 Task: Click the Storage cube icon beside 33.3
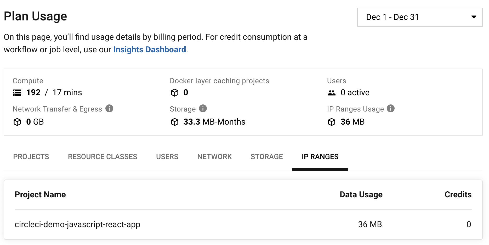point(175,122)
